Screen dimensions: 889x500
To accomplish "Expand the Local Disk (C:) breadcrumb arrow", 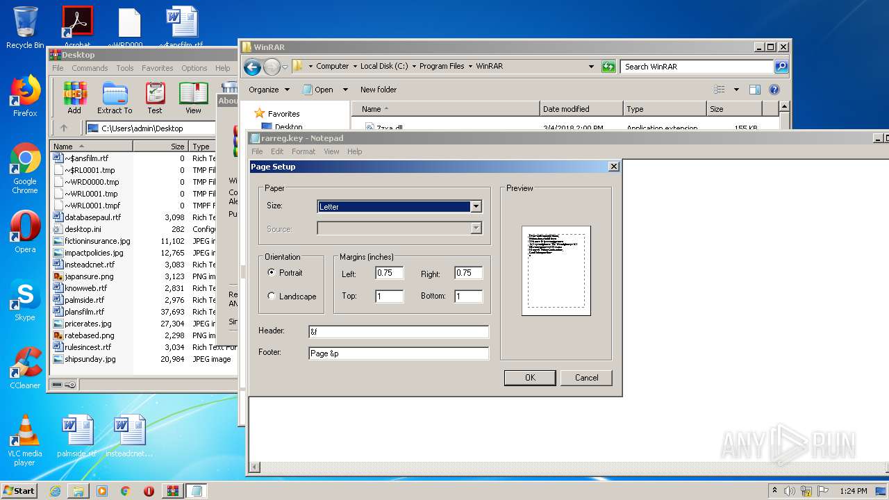I will 413,67.
